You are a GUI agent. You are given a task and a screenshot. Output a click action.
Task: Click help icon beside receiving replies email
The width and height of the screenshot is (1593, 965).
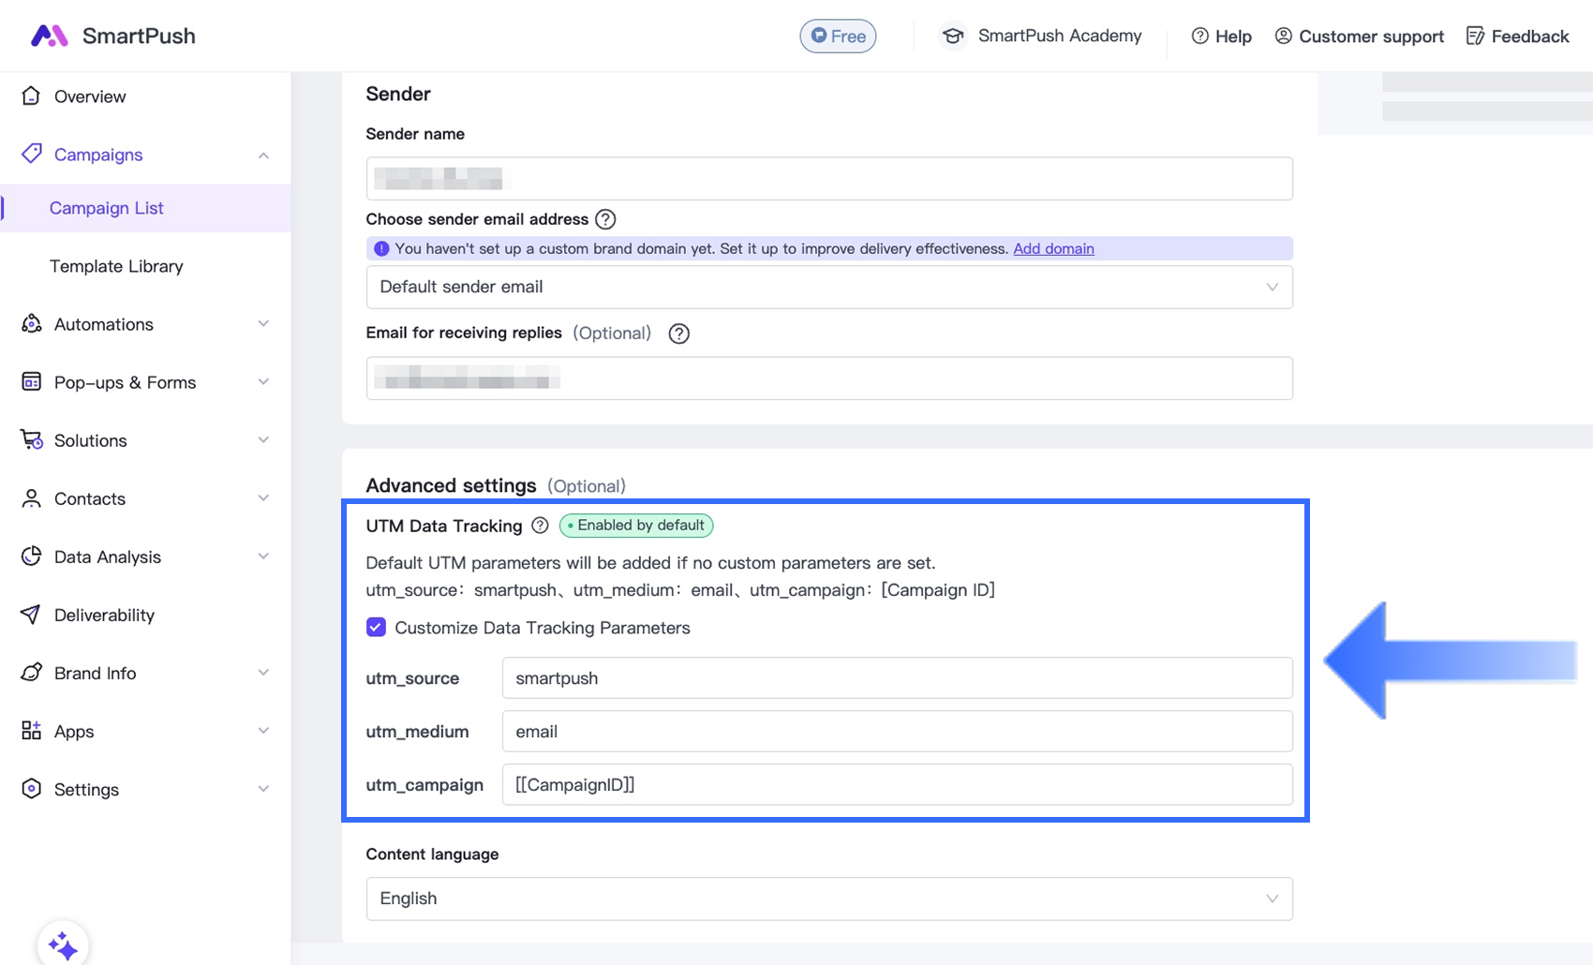point(678,334)
